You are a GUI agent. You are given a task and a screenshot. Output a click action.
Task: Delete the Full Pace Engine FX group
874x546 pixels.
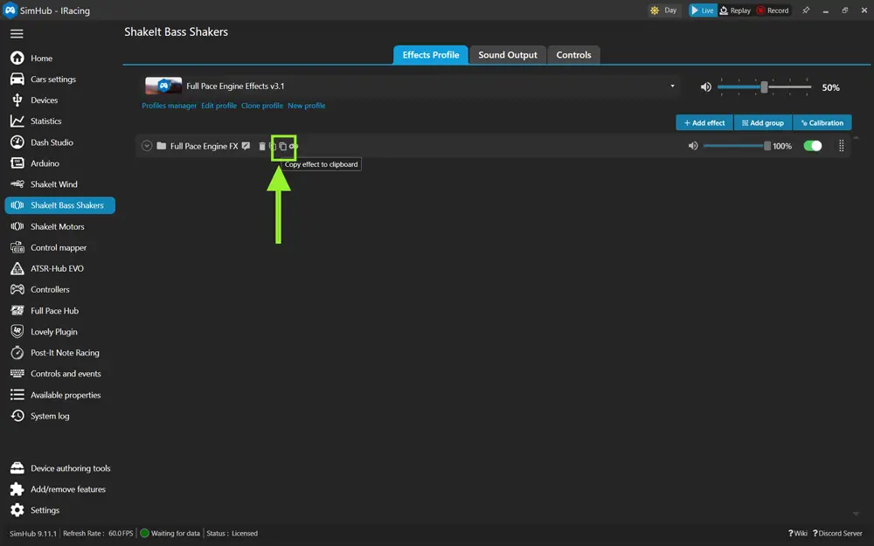pos(262,146)
